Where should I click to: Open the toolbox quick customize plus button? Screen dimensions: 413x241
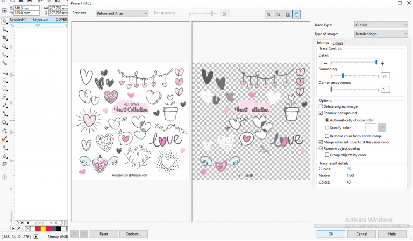[4, 177]
